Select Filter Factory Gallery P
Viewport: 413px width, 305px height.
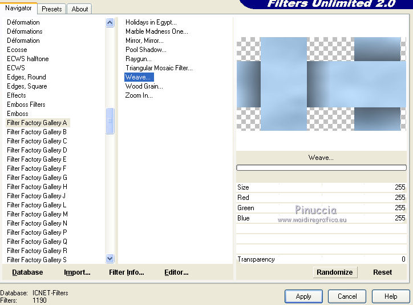[x=37, y=232]
